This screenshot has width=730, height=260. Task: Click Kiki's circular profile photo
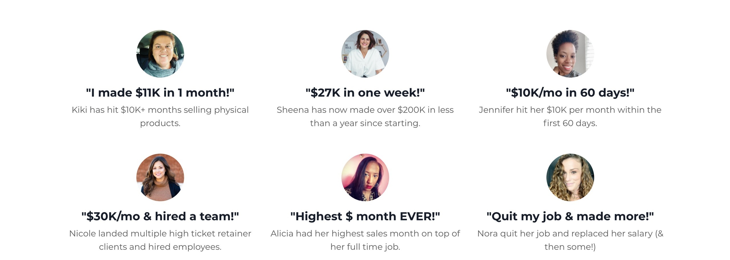pyautogui.click(x=160, y=54)
